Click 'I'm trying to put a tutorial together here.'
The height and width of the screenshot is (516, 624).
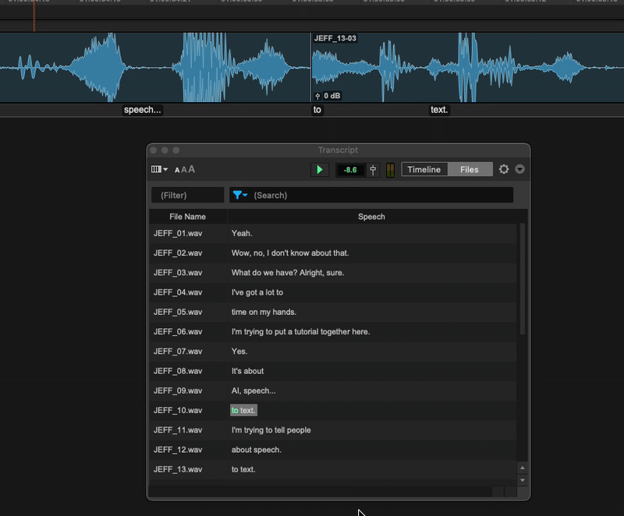(300, 332)
